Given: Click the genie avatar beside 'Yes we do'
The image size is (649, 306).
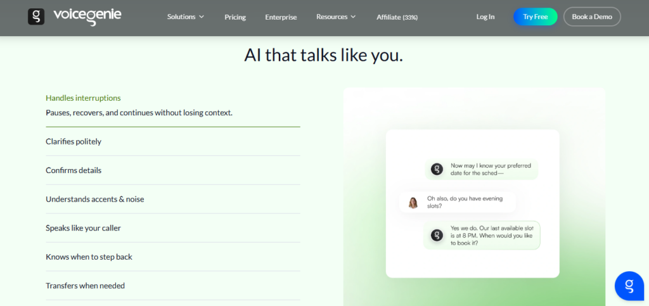Looking at the screenshot, I should pyautogui.click(x=437, y=235).
